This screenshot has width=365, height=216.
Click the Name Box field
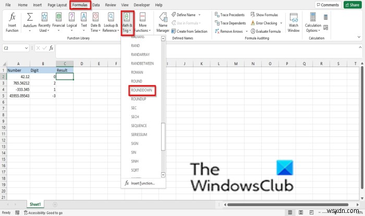point(13,48)
